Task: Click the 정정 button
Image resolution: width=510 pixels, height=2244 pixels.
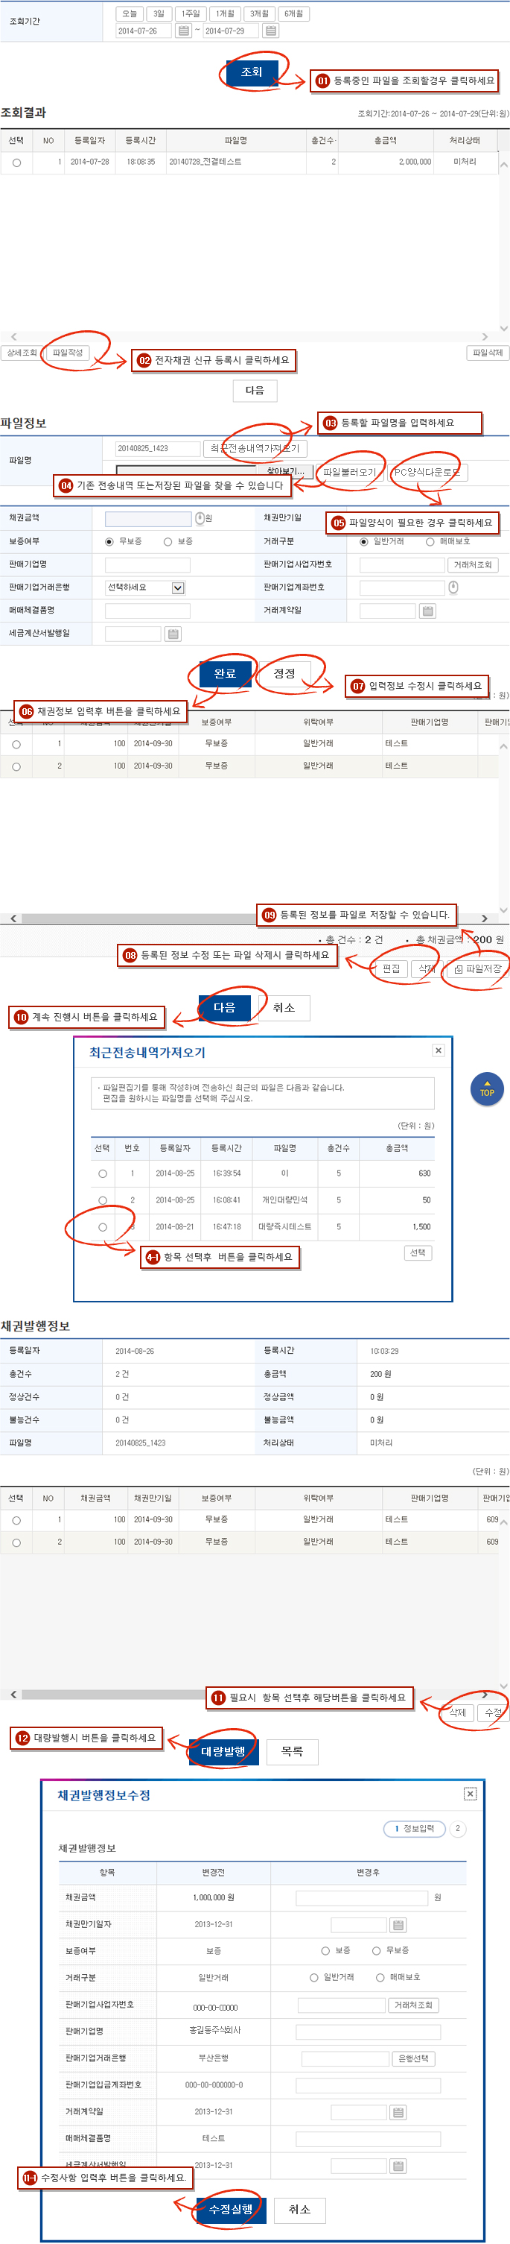Action: (x=284, y=673)
